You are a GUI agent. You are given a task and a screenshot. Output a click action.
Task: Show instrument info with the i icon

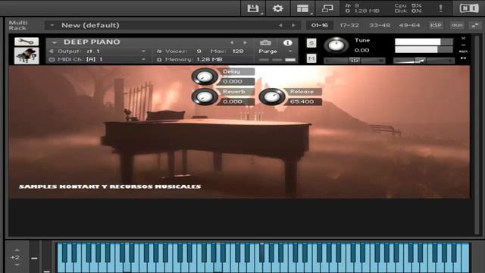tap(287, 42)
